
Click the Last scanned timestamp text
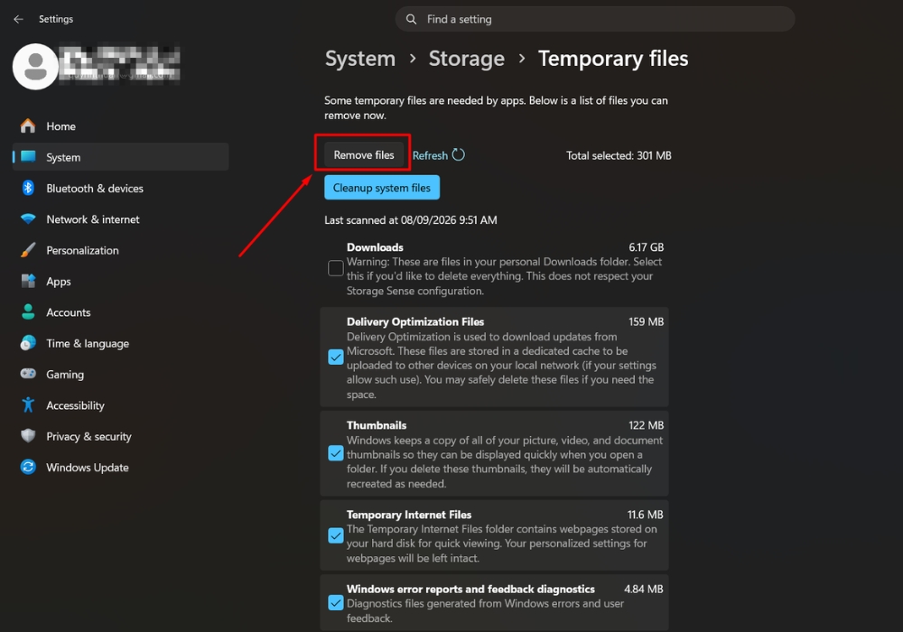point(411,220)
